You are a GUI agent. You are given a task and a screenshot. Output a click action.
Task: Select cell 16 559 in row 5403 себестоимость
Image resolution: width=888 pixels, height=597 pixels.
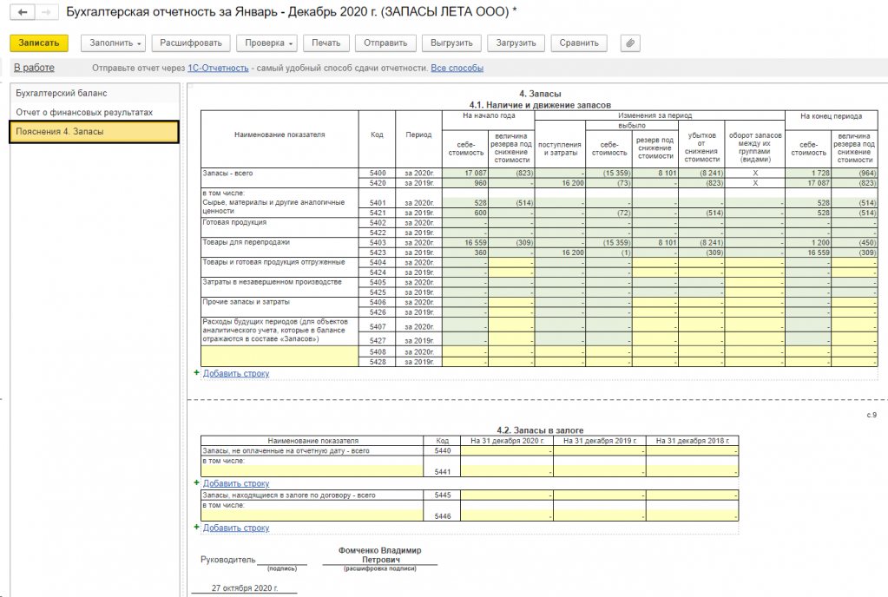point(465,242)
